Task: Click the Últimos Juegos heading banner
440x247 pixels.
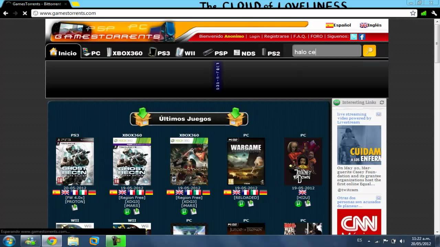Action: pos(189,119)
